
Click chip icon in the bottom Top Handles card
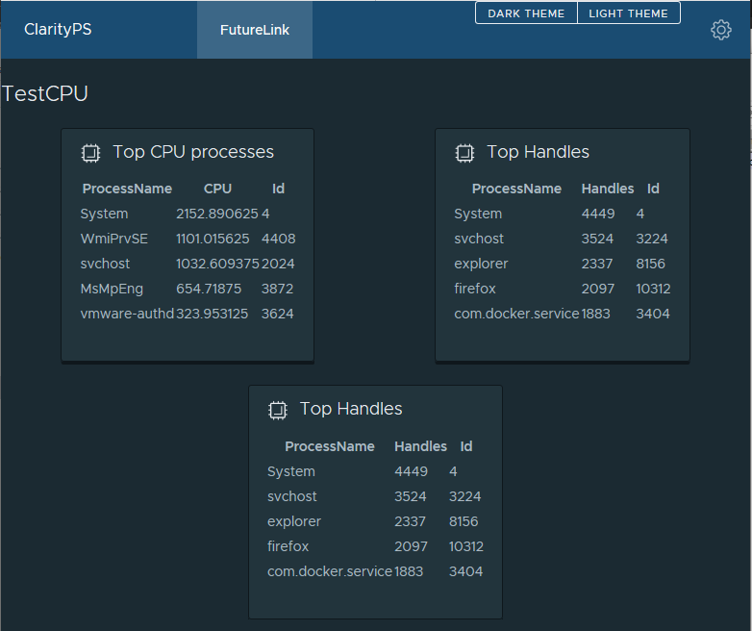277,410
